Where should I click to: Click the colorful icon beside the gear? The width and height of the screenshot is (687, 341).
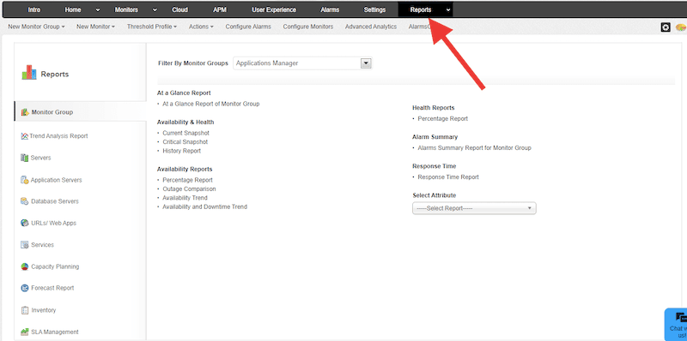tap(681, 27)
